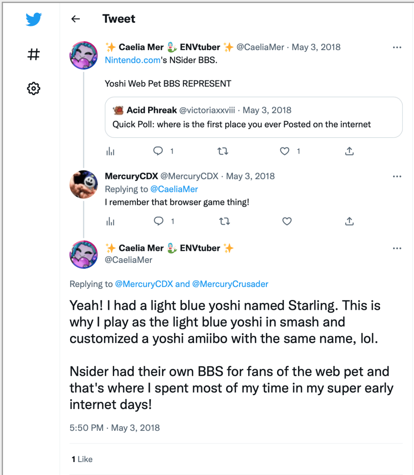View who liked via 1 Like

[82, 459]
